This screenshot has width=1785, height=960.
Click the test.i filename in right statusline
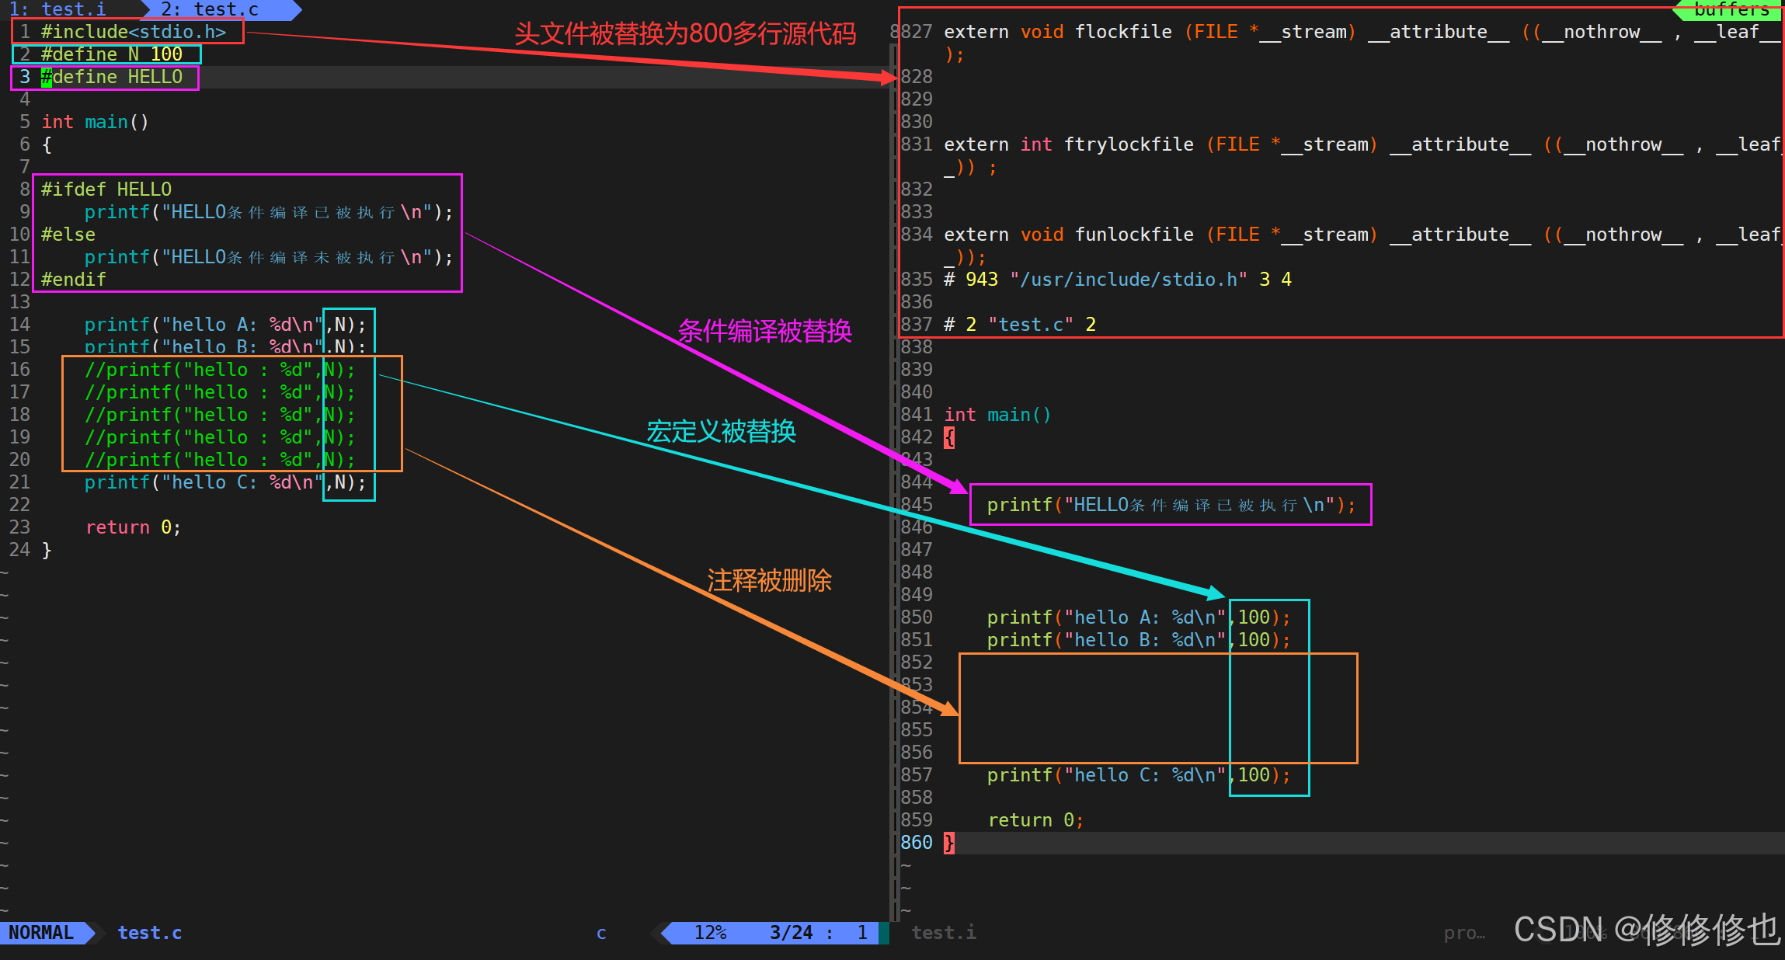click(x=943, y=932)
